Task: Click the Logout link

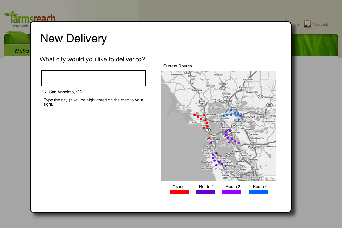Action: 296,25
